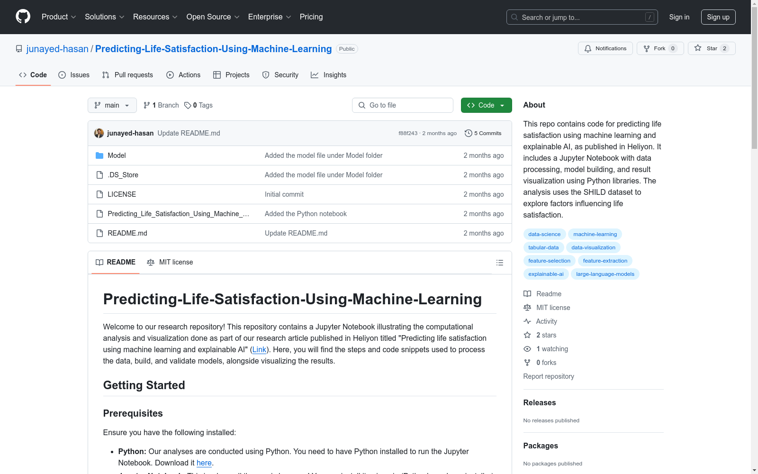The height and width of the screenshot is (474, 758).
Task: Click the star icon beside 2 stars
Action: (527, 335)
